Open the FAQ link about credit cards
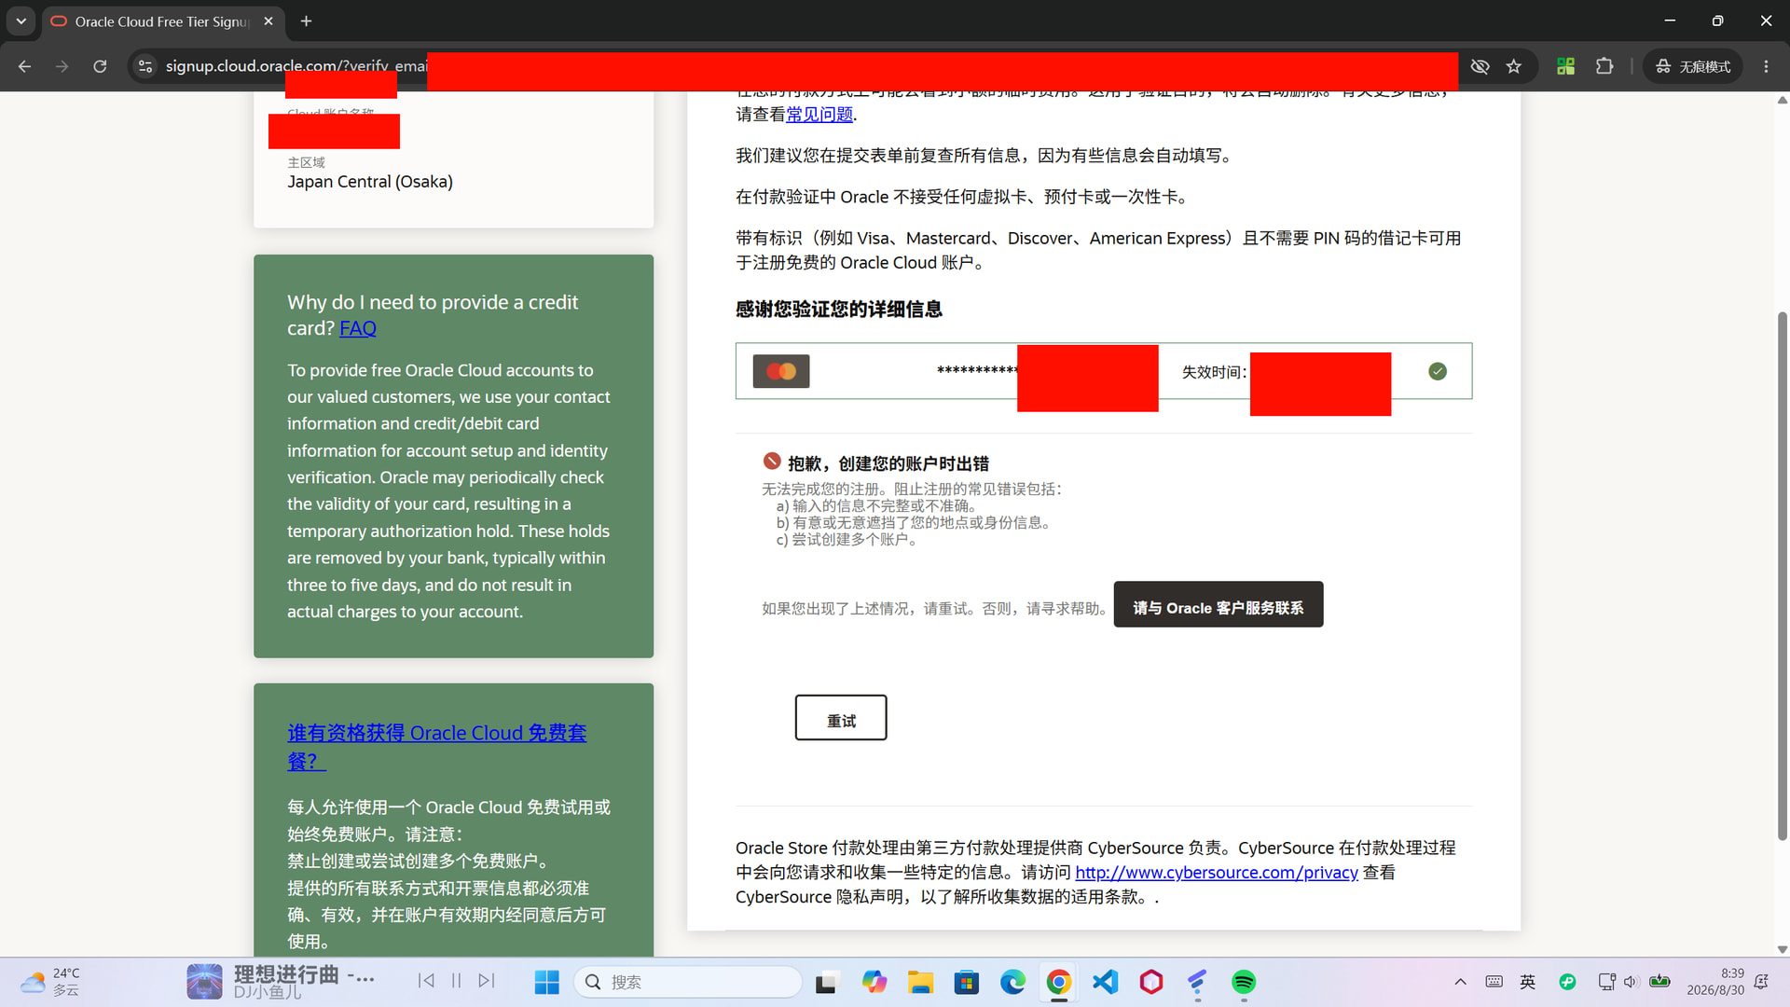1790x1007 pixels. 358,328
